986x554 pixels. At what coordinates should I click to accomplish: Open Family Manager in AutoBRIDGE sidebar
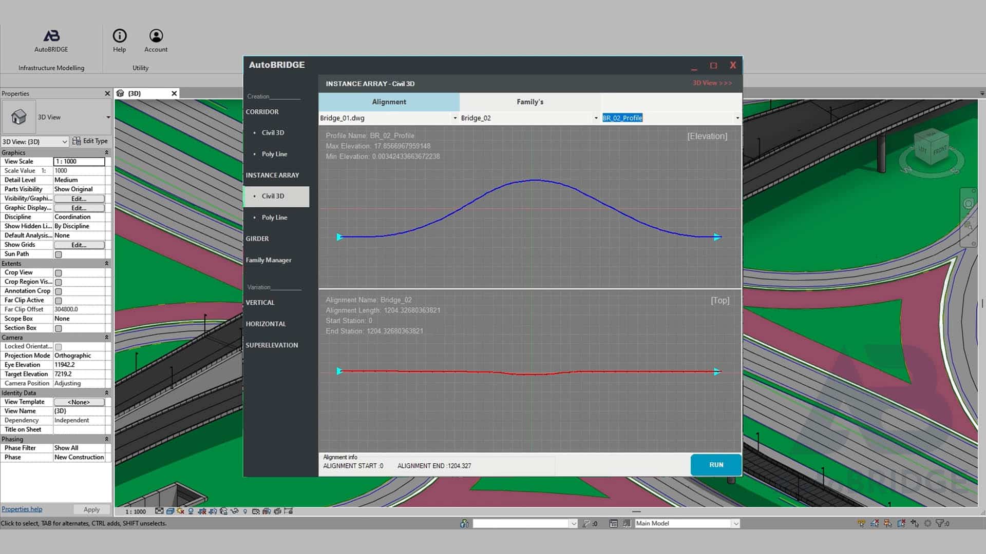tap(268, 260)
